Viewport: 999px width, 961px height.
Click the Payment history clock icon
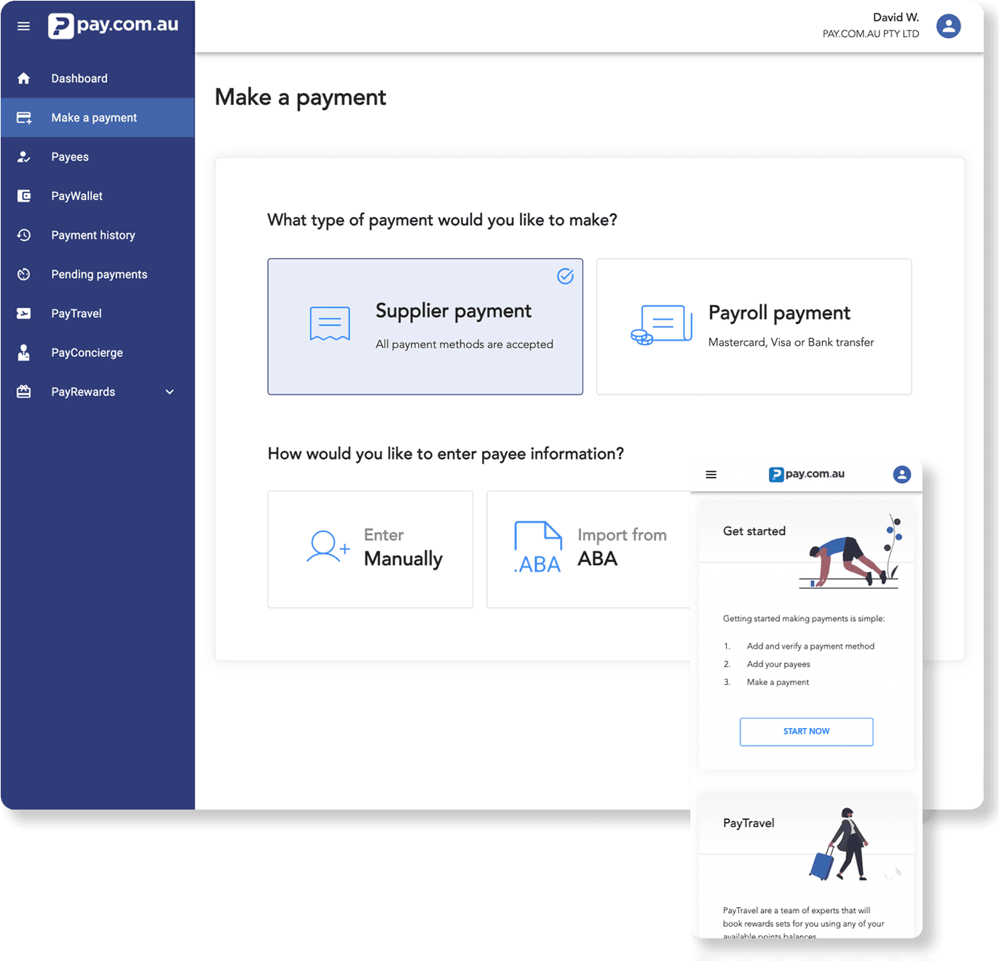[23, 235]
